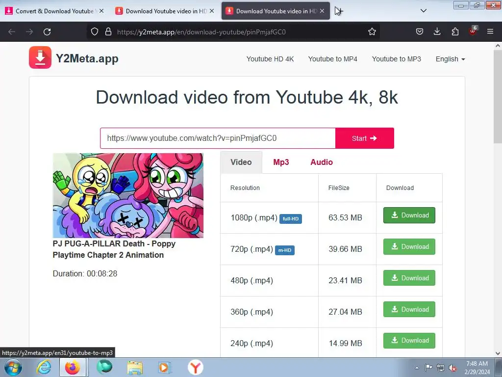Open File Explorer folder on taskbar

coord(135,368)
